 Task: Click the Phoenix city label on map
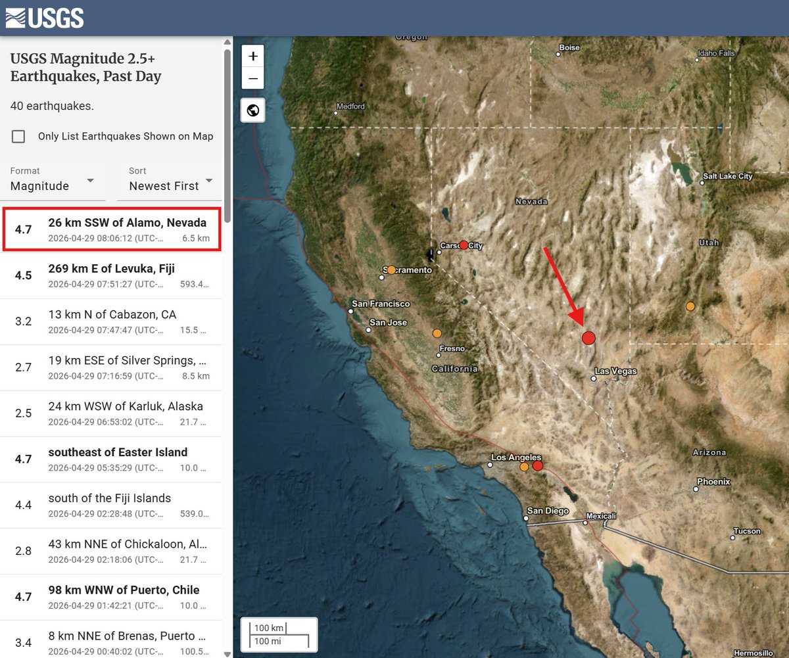tap(713, 482)
